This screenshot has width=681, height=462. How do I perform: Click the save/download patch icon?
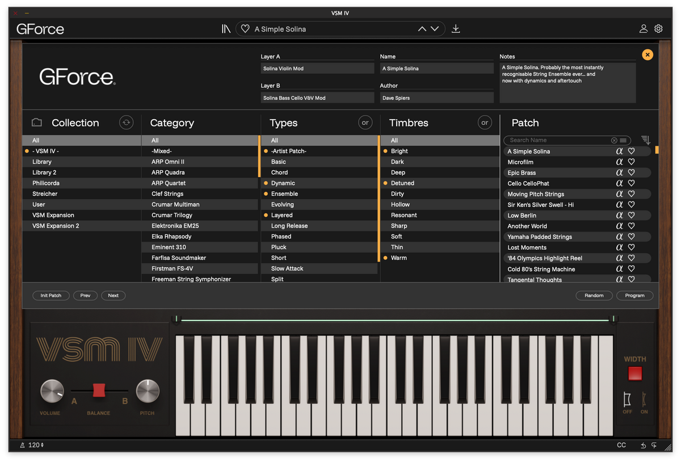[x=456, y=29]
